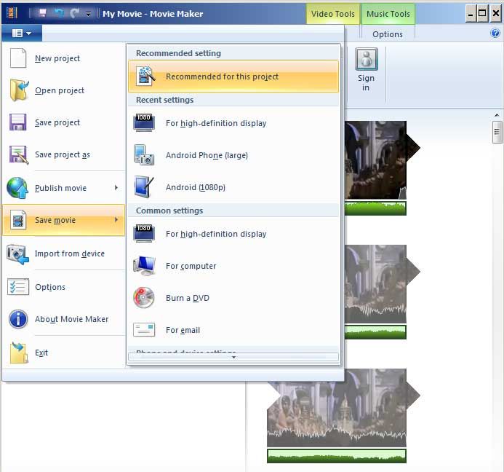
Task: Choose Burn a DVD option
Action: point(233,298)
